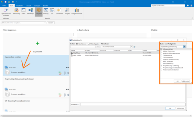Switch to the Bearbeiten tab
194x117 pixels.
[x=20, y=6]
